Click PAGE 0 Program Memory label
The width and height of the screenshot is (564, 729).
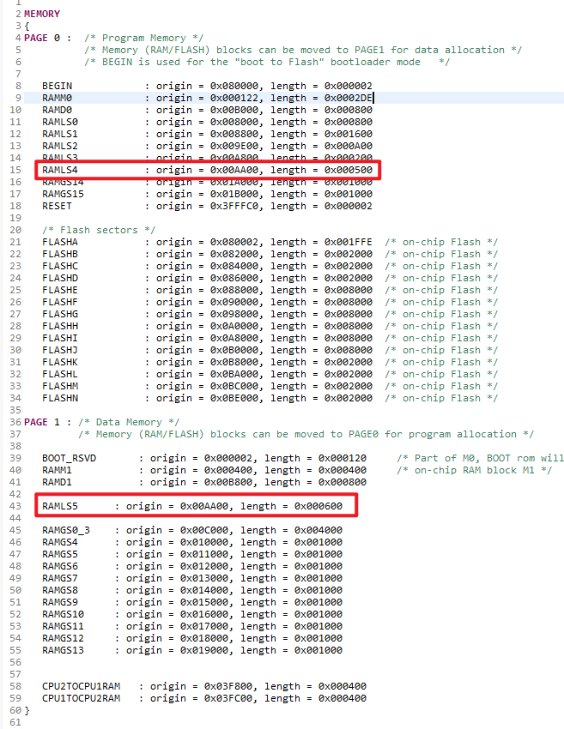point(114,38)
